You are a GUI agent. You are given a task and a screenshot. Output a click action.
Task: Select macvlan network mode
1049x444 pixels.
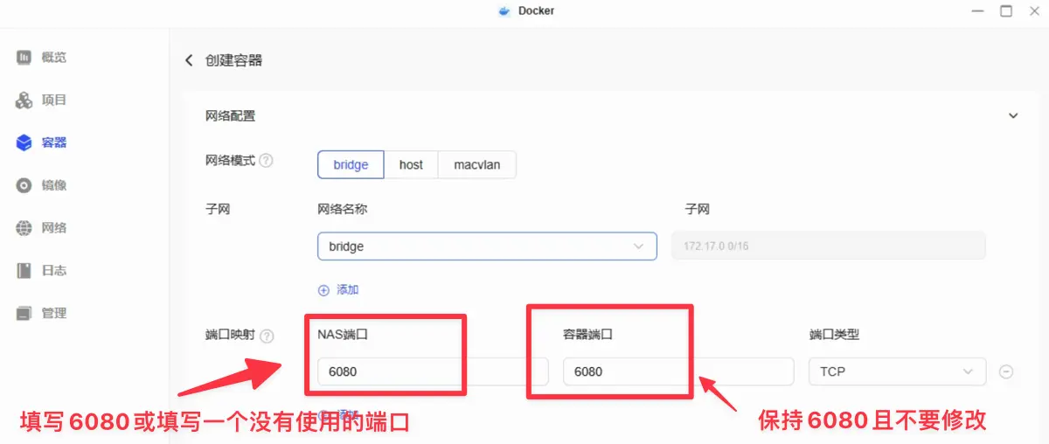pos(477,164)
